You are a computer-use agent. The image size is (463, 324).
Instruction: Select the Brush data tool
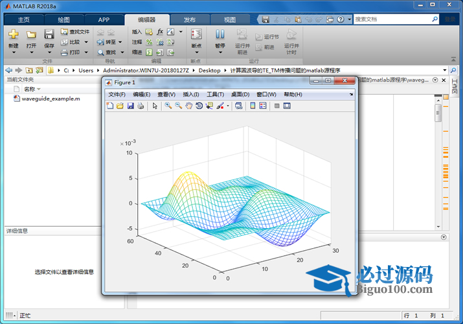[x=220, y=106]
